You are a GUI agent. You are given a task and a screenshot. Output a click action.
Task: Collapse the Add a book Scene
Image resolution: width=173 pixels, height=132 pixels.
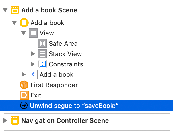[x=5, y=11]
